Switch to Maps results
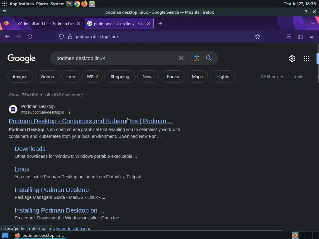319x239 pixels. point(197,77)
